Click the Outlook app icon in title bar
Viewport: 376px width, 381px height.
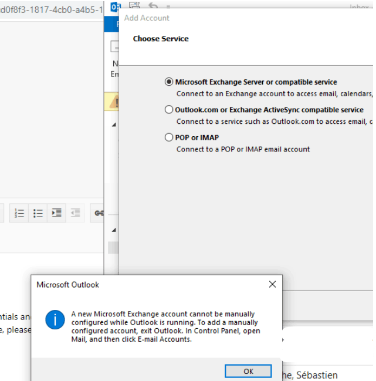[116, 7]
